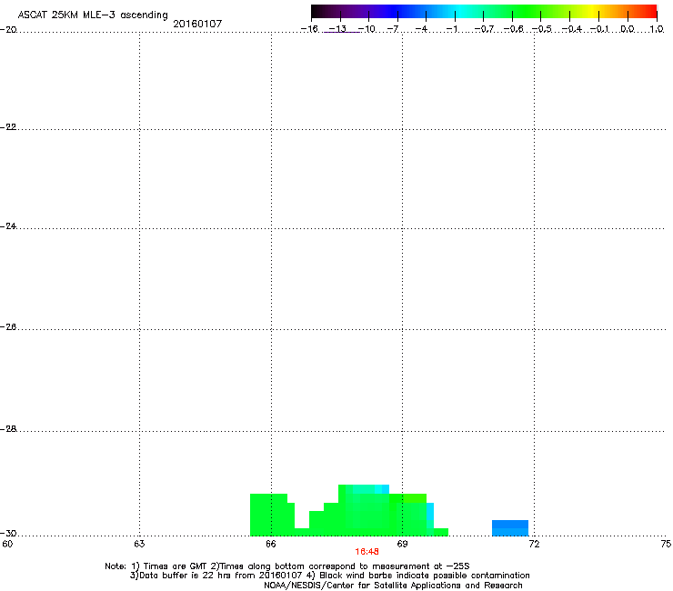Click the red 16:48 time stamp

click(x=367, y=552)
